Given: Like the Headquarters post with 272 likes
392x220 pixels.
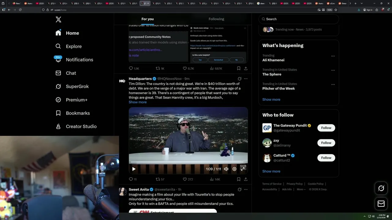Looking at the screenshot, I should point(188,179).
